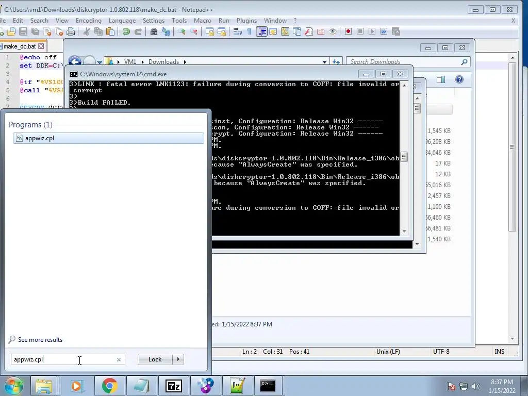Open the Macro menu

click(202, 21)
